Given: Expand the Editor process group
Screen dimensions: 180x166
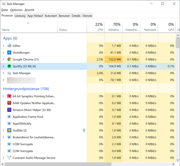Looking at the screenshot, I should pos(3,46).
